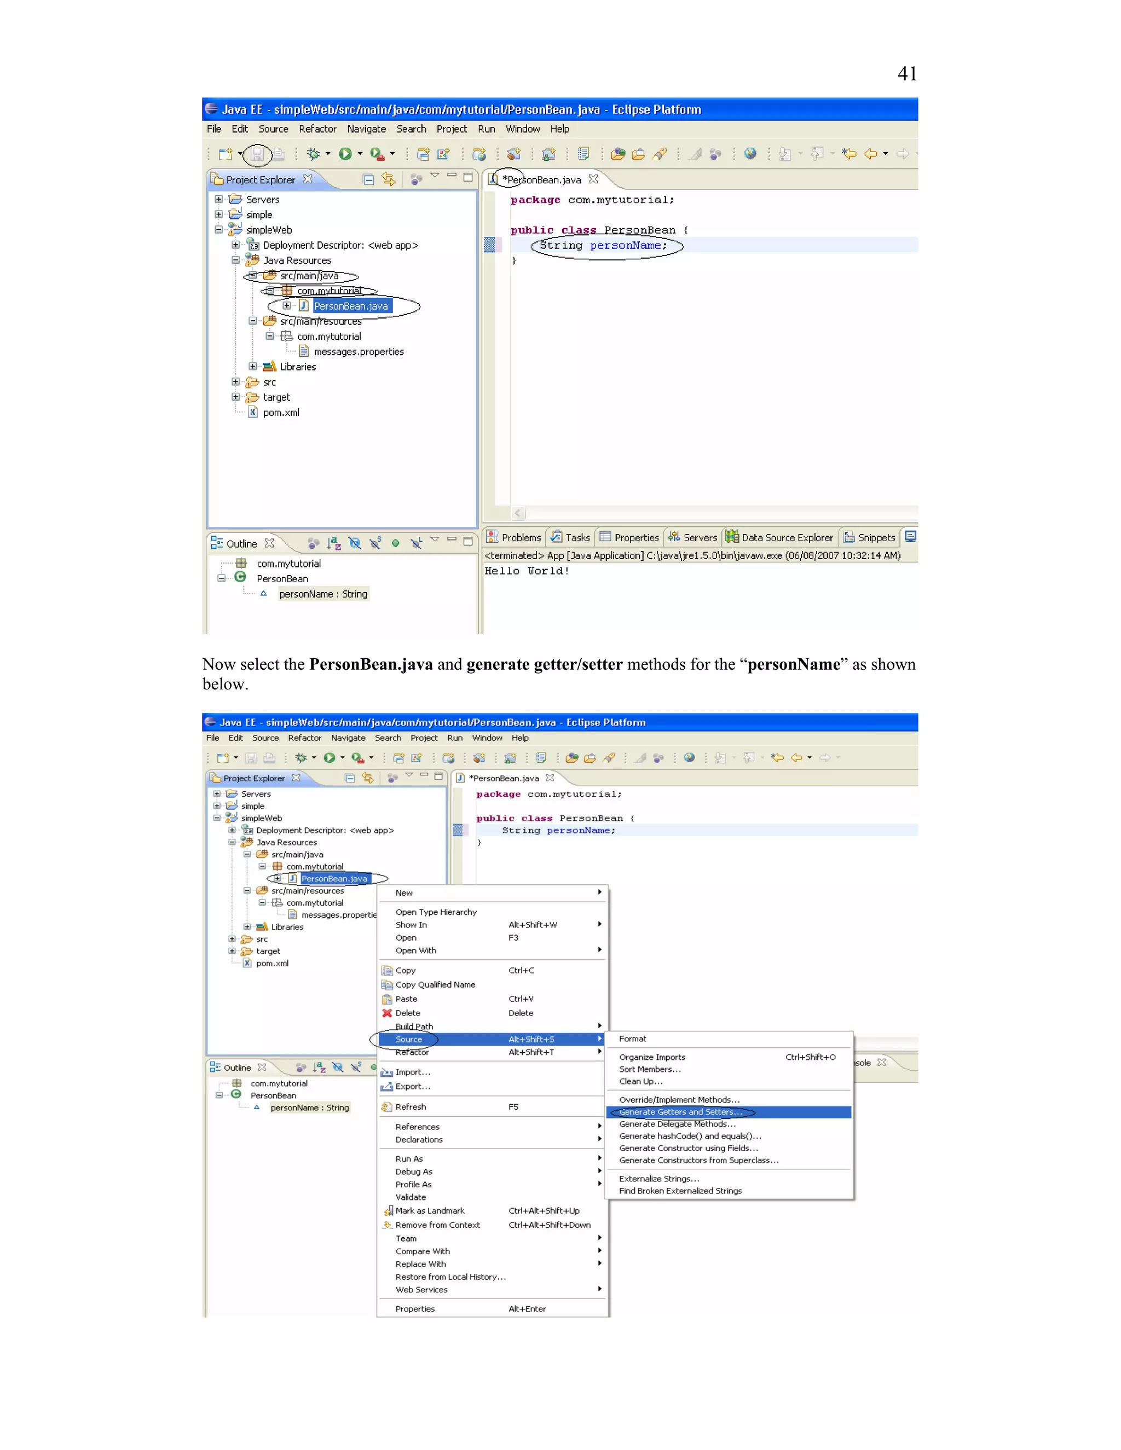The height and width of the screenshot is (1450, 1121).
Task: Open the Window menu in upper window
Action: 523,129
